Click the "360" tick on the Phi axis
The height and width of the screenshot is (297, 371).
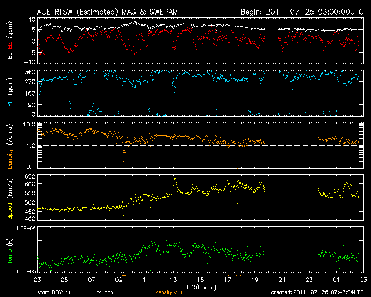point(30,72)
